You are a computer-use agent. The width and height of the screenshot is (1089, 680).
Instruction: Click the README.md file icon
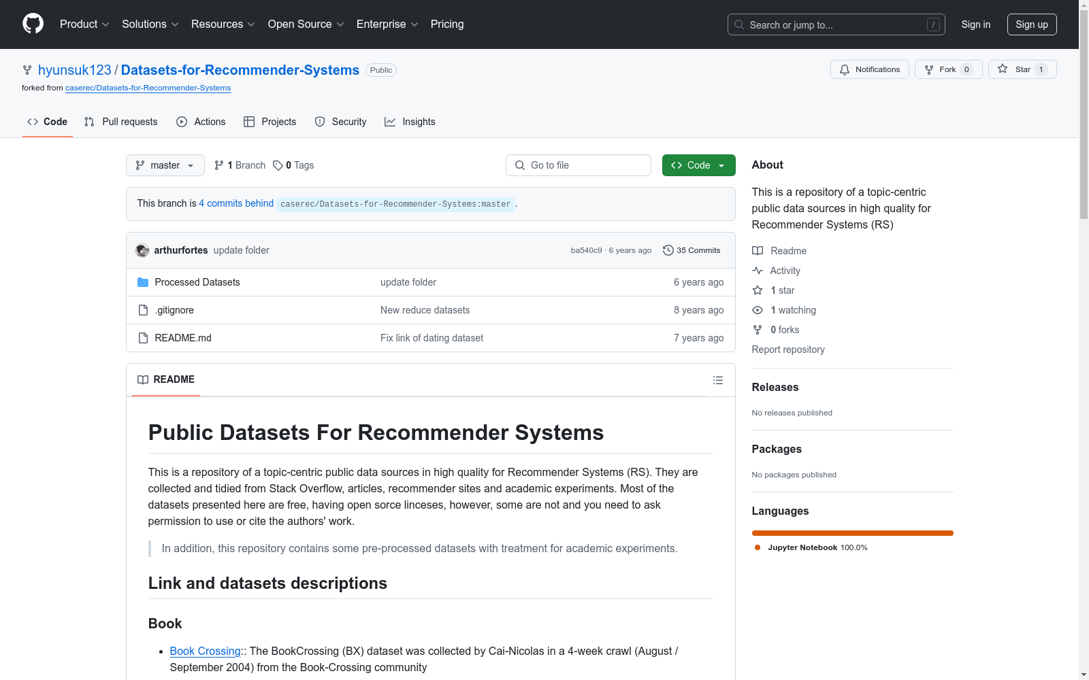coord(143,338)
